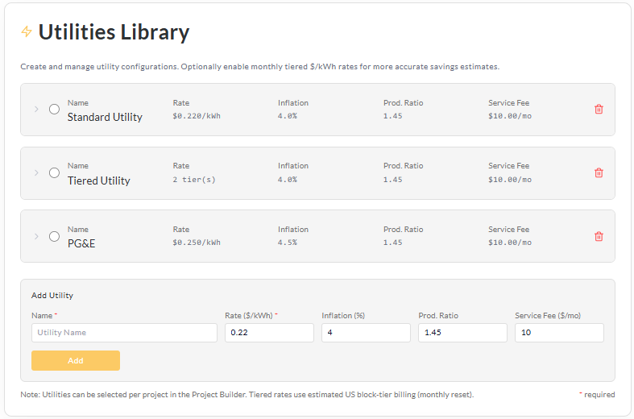Click the Service Fee ($/mo) input field
This screenshot has height=419, width=634.
click(559, 333)
